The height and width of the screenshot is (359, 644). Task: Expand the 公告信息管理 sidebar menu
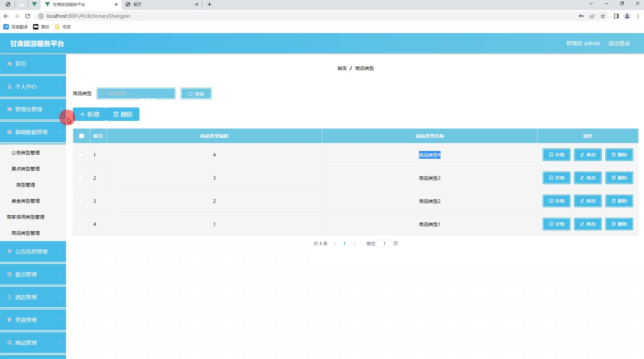tap(33, 252)
